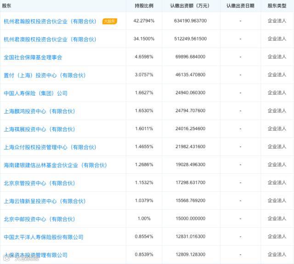Click the 认缴出资日期 column header

click(240, 6)
